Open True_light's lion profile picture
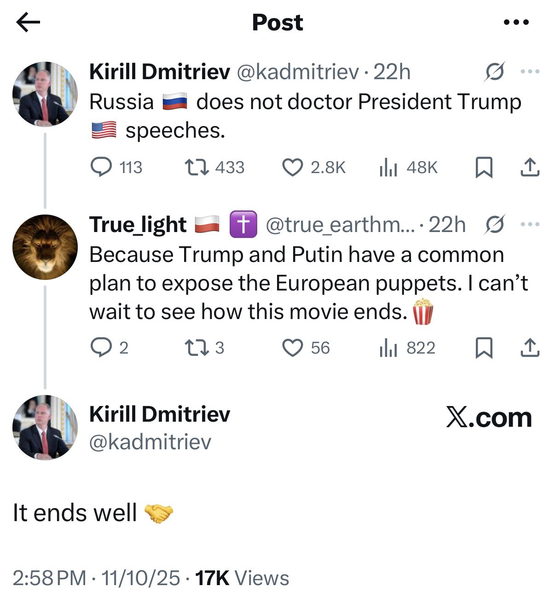 pos(45,247)
